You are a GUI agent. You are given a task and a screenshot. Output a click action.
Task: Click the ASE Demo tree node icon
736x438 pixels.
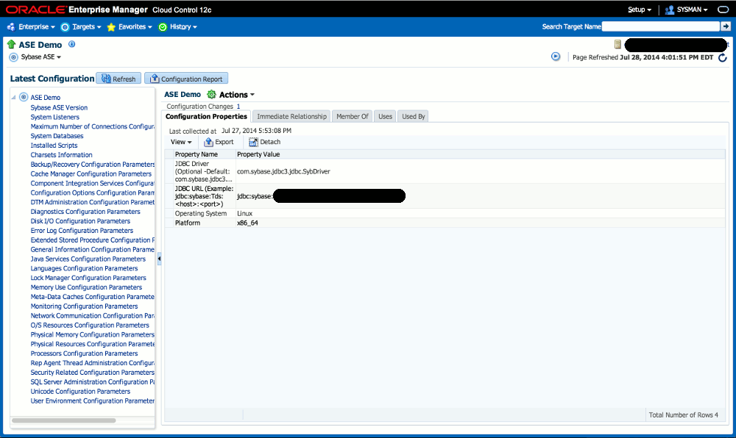[24, 97]
